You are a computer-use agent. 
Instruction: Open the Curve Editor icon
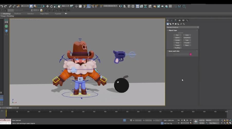pos(142,6)
